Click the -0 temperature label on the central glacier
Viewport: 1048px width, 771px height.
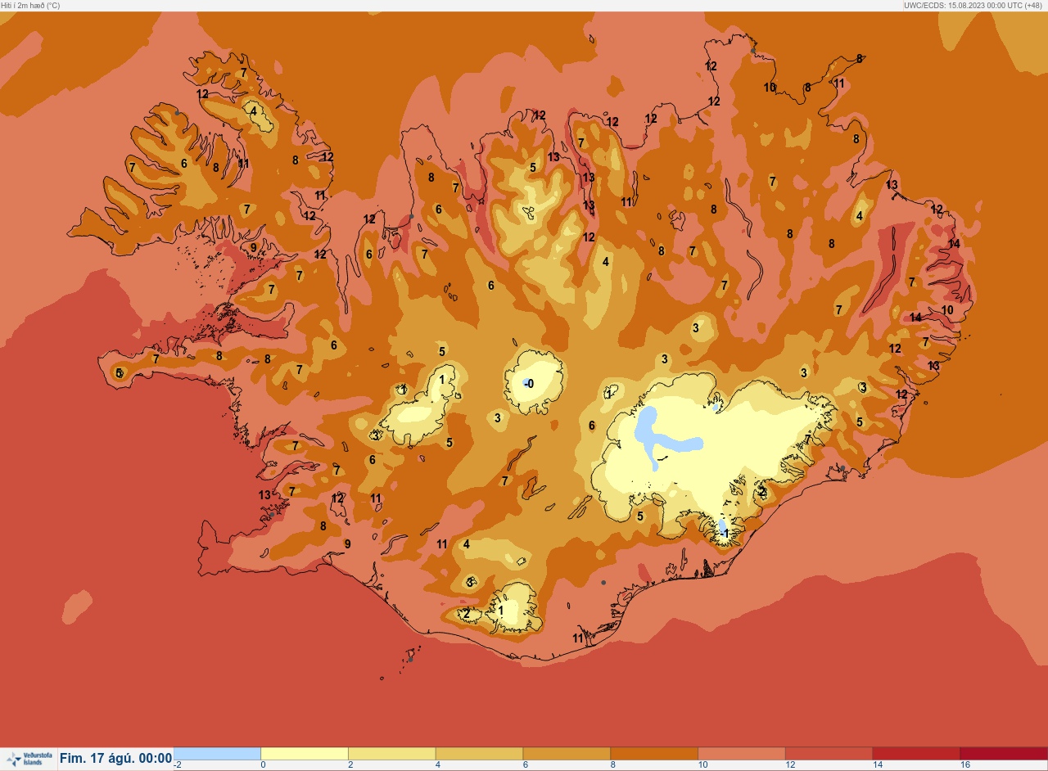(529, 384)
